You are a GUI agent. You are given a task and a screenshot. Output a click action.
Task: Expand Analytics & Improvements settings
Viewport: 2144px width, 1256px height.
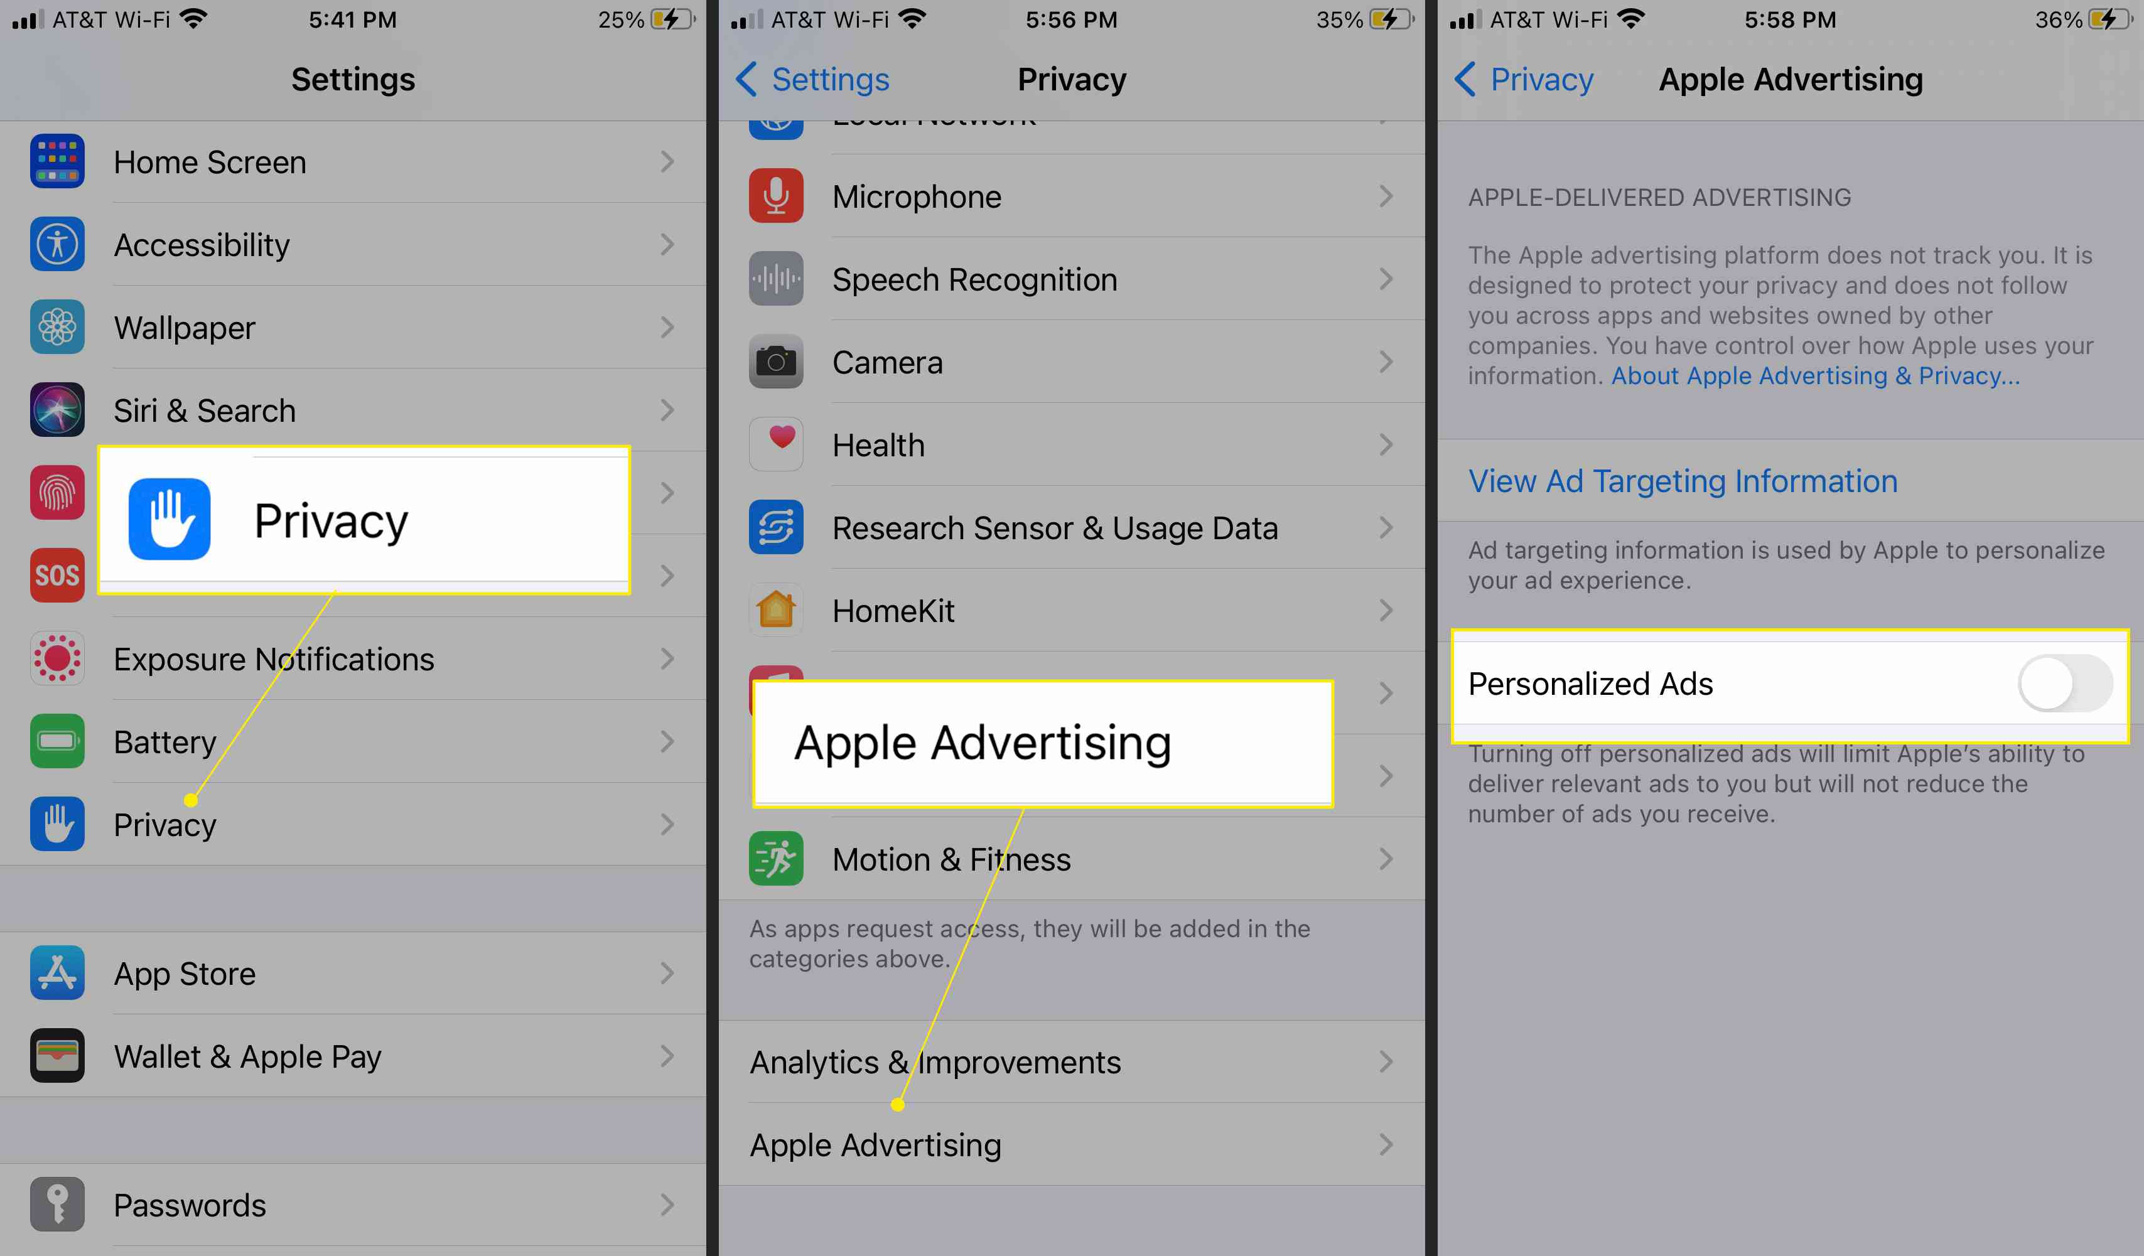pos(1069,1061)
